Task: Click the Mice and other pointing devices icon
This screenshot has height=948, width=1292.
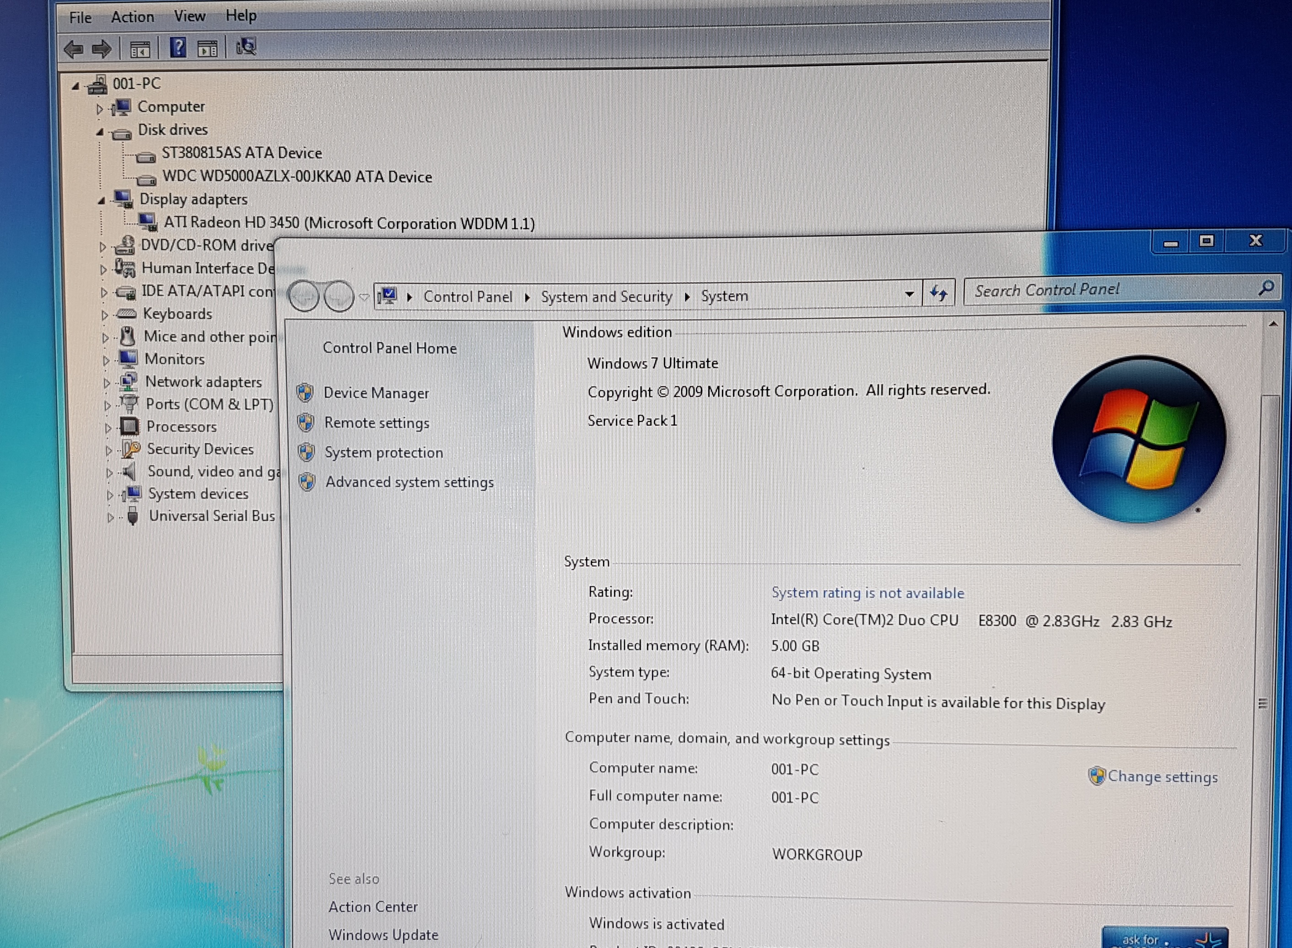Action: click(x=128, y=336)
